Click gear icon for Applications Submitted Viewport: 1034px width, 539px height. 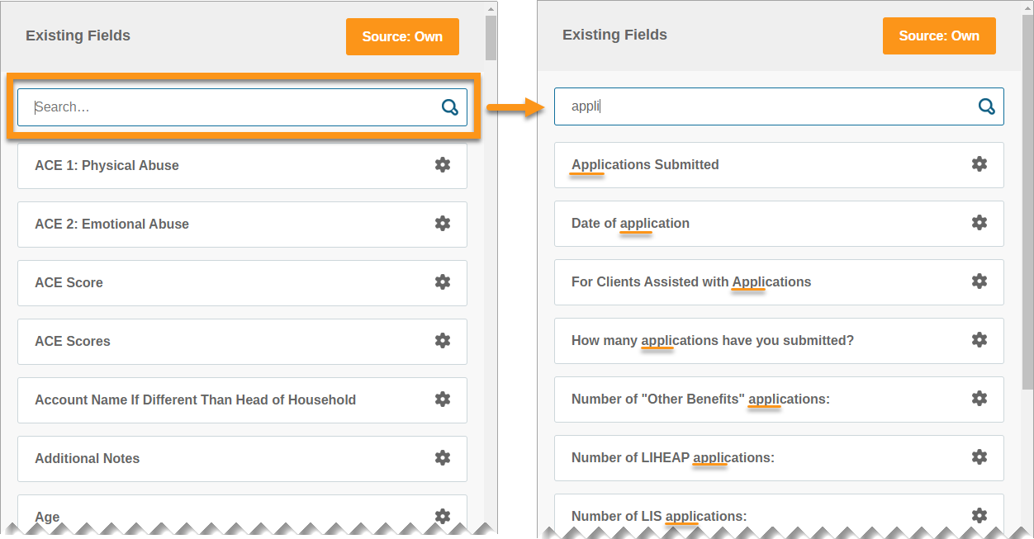979,164
